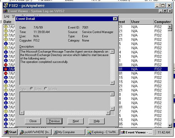175x138 pixels.
Task: Switch to the pcANYWHERE taskbar button
Action: (x=35, y=132)
